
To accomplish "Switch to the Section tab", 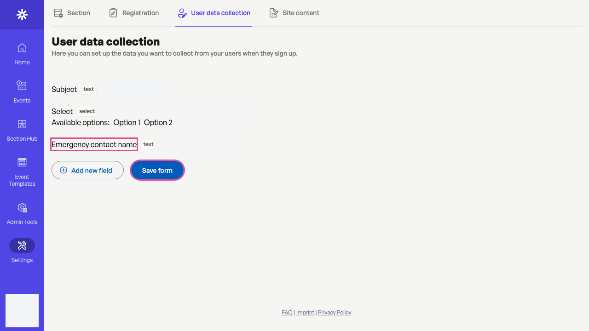I will [x=72, y=13].
